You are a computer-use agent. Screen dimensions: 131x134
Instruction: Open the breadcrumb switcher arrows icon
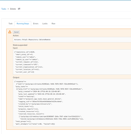click(19, 9)
